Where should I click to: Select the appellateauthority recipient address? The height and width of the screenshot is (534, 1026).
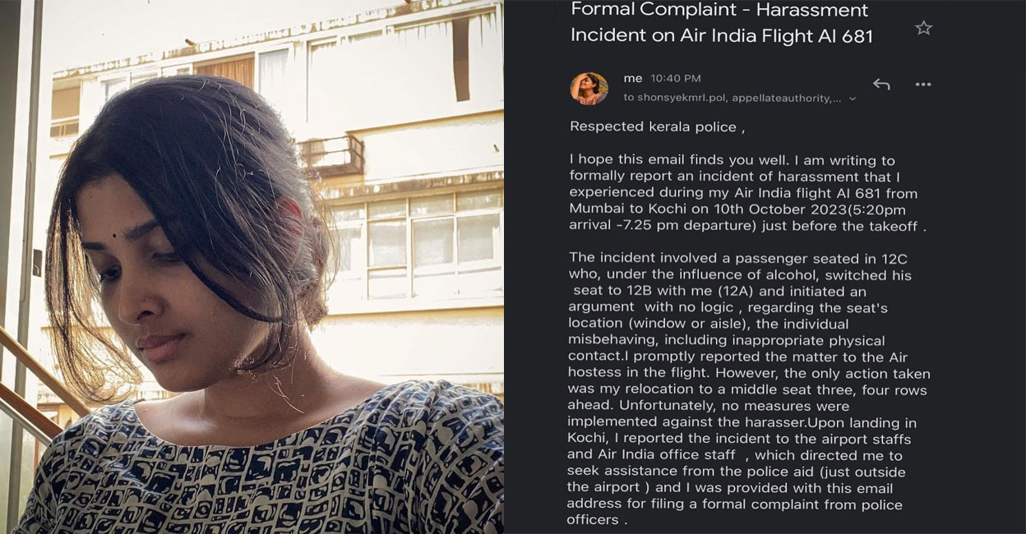(788, 98)
